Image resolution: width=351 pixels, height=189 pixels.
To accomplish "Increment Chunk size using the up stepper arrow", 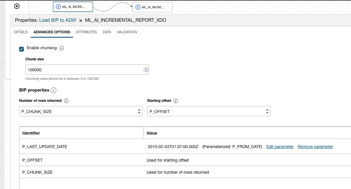I will point(146,68).
